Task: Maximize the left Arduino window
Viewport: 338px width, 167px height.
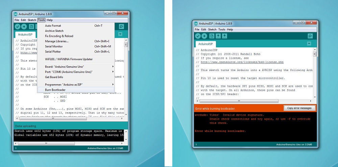Action: tap(114, 13)
